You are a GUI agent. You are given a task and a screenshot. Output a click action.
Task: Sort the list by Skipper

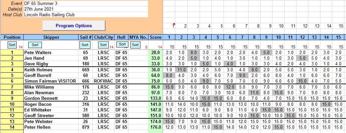(35, 45)
